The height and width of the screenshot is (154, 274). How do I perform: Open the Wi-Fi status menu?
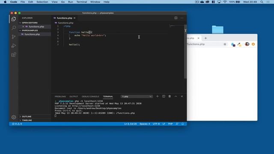pyautogui.click(x=225, y=2)
